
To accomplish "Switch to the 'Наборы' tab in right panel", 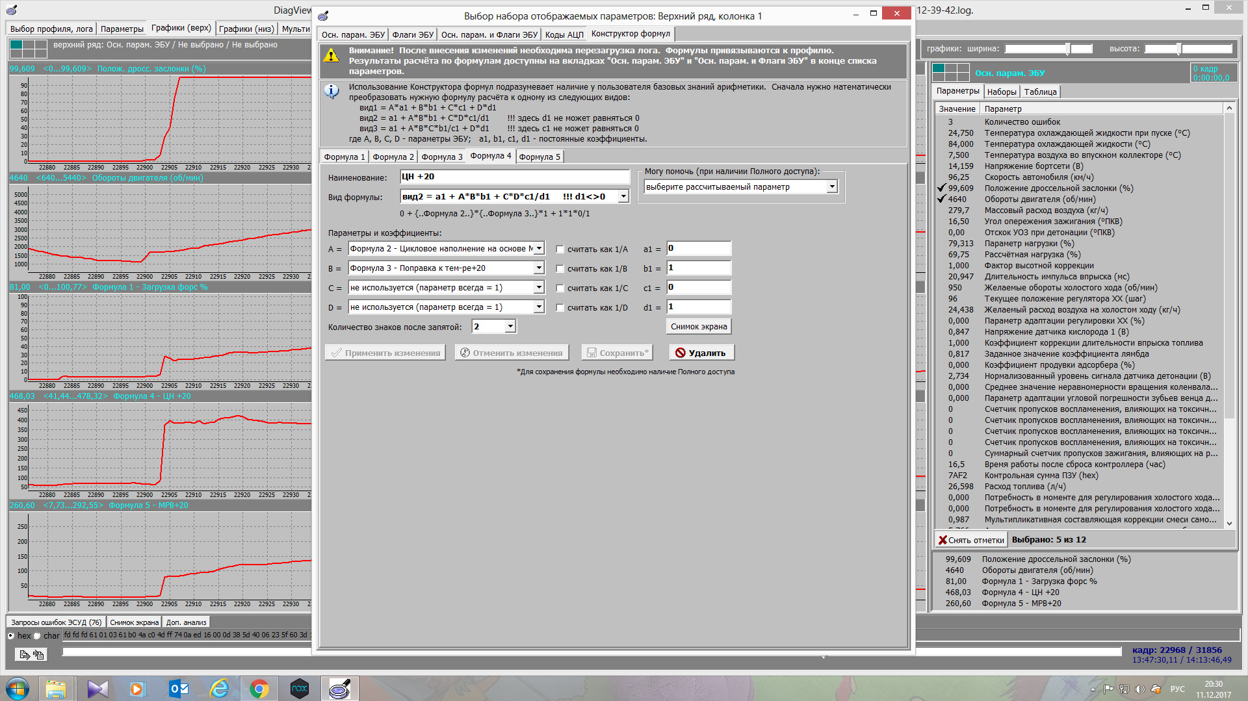I will (1002, 92).
